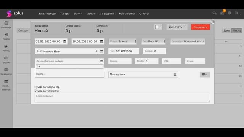244x137 pixels.
Task: Open calendar picker for 09.09.2016 date
Action: point(65,41)
